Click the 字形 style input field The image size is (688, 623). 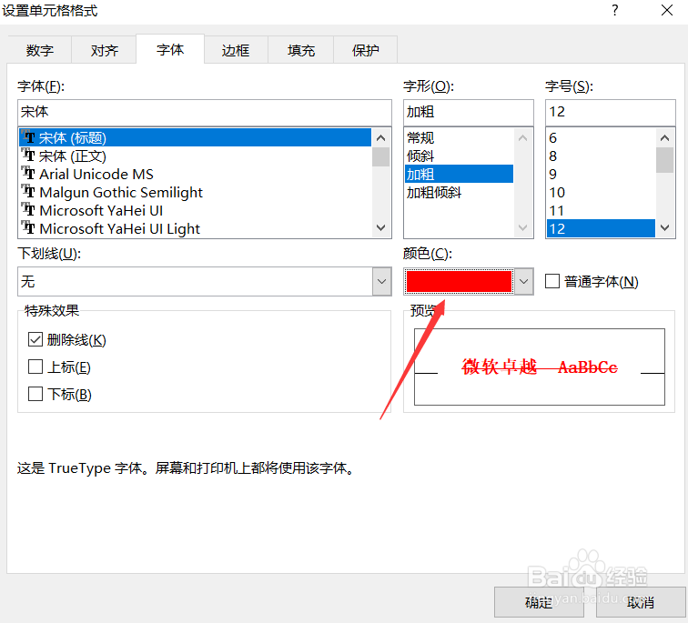468,112
